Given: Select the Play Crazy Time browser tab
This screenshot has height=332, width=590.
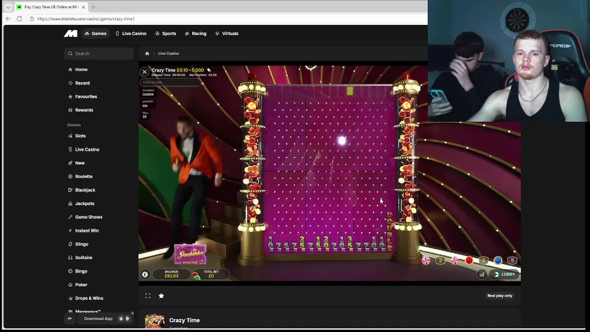Looking at the screenshot, I should click(x=51, y=7).
